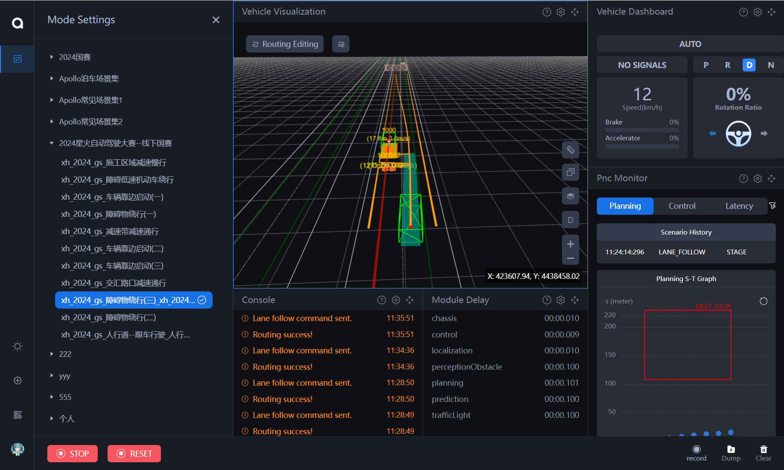Click the Dump icon
The height and width of the screenshot is (470, 784).
pos(731,450)
